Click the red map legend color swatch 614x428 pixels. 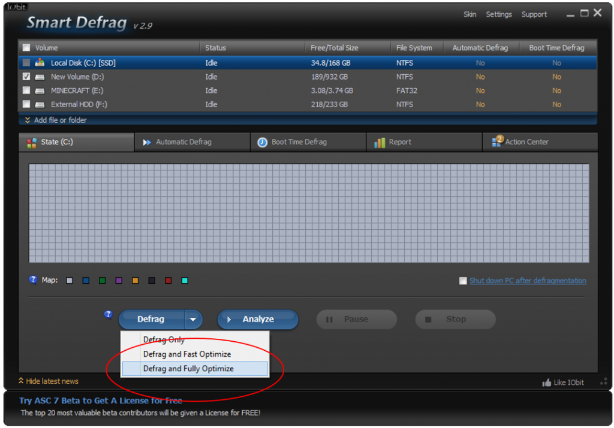coord(168,281)
